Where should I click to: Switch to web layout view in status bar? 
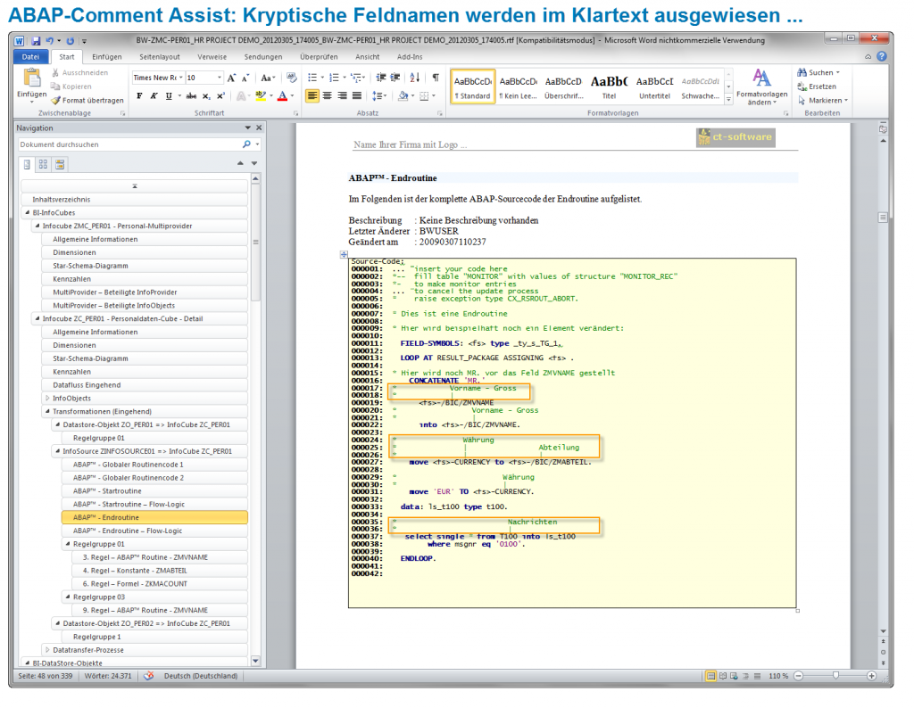733,675
